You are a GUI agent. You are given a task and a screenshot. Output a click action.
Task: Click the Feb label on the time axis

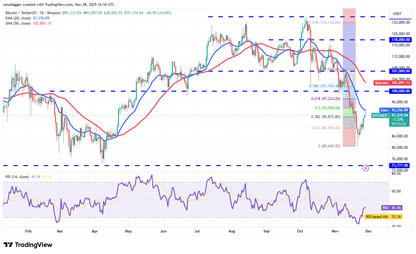(x=28, y=231)
